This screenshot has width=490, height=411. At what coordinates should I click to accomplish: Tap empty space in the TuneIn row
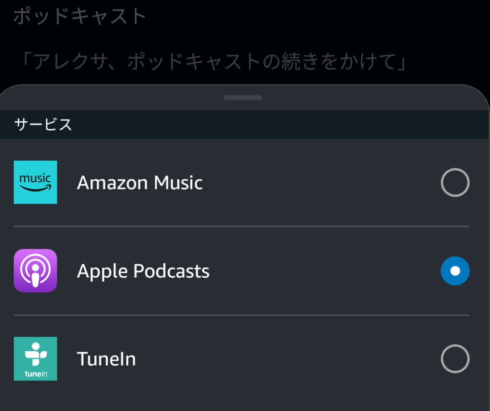tap(281, 359)
